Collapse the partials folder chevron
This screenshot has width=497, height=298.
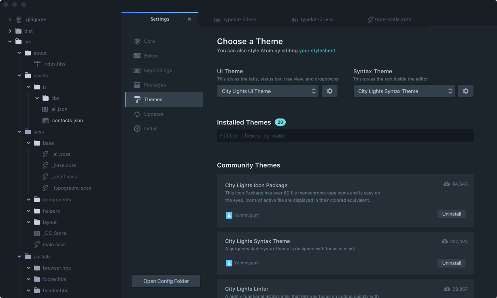19,257
